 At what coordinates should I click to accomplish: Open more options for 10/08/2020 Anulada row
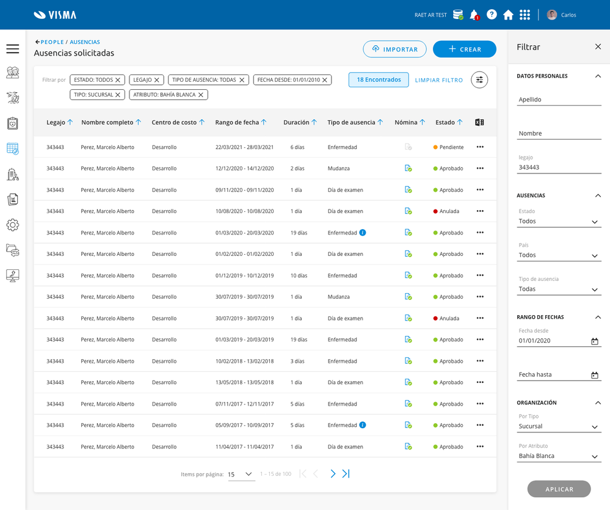point(480,211)
